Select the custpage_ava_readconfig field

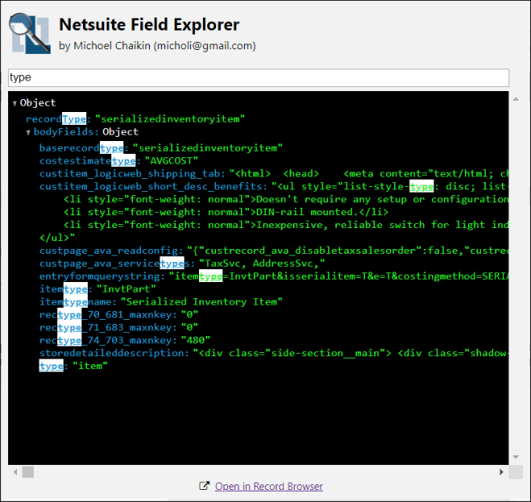pos(111,251)
